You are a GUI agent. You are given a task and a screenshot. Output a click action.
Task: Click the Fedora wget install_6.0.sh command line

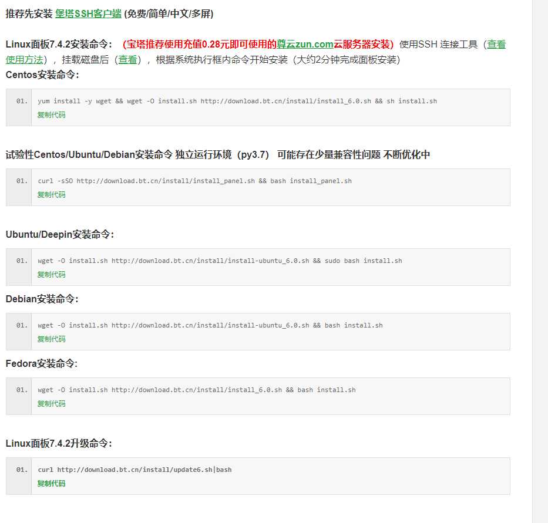click(197, 390)
